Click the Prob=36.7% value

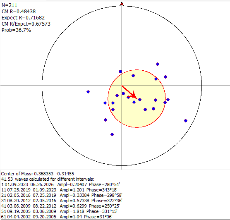16,30
